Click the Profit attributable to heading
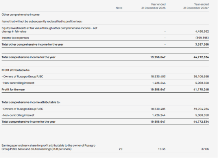This screenshot has width=218, height=158. [16, 70]
